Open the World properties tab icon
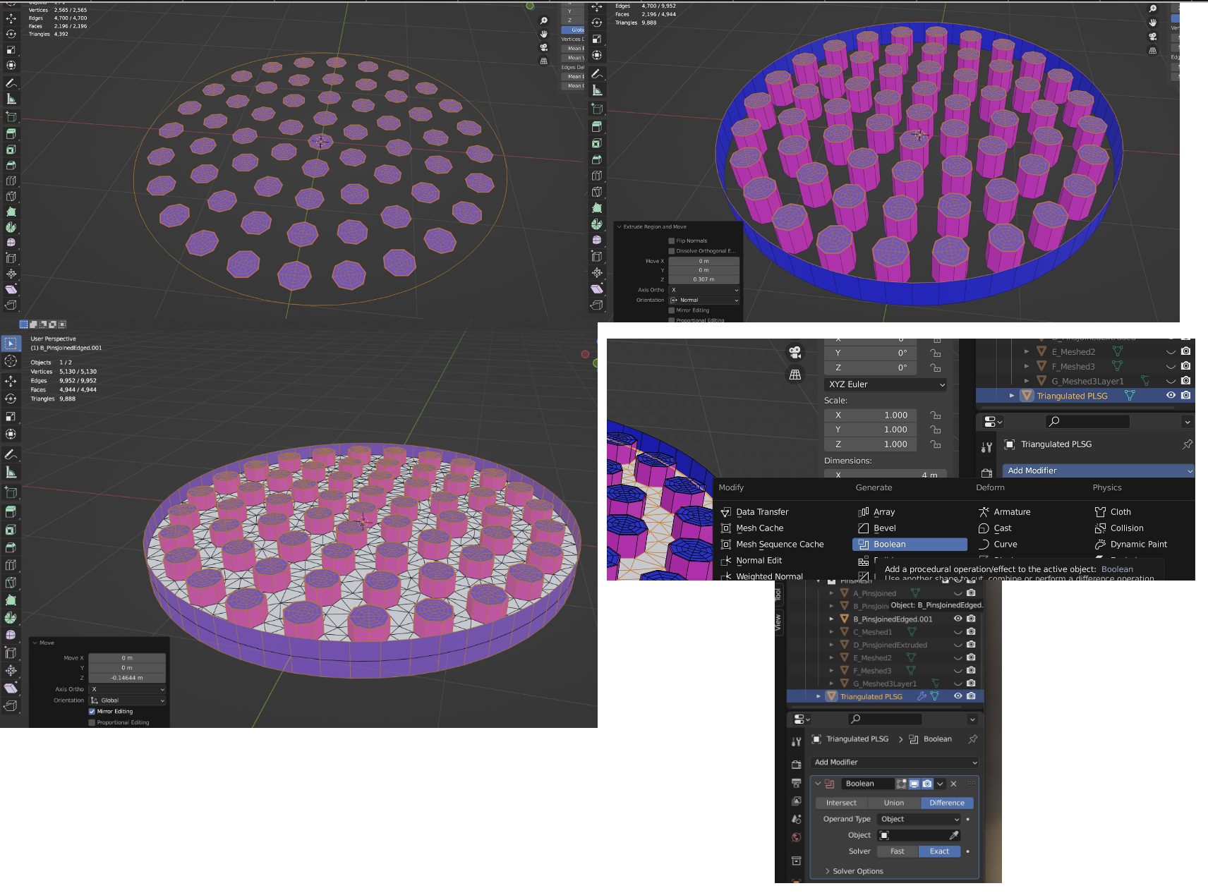This screenshot has height=893, width=1208. [797, 837]
